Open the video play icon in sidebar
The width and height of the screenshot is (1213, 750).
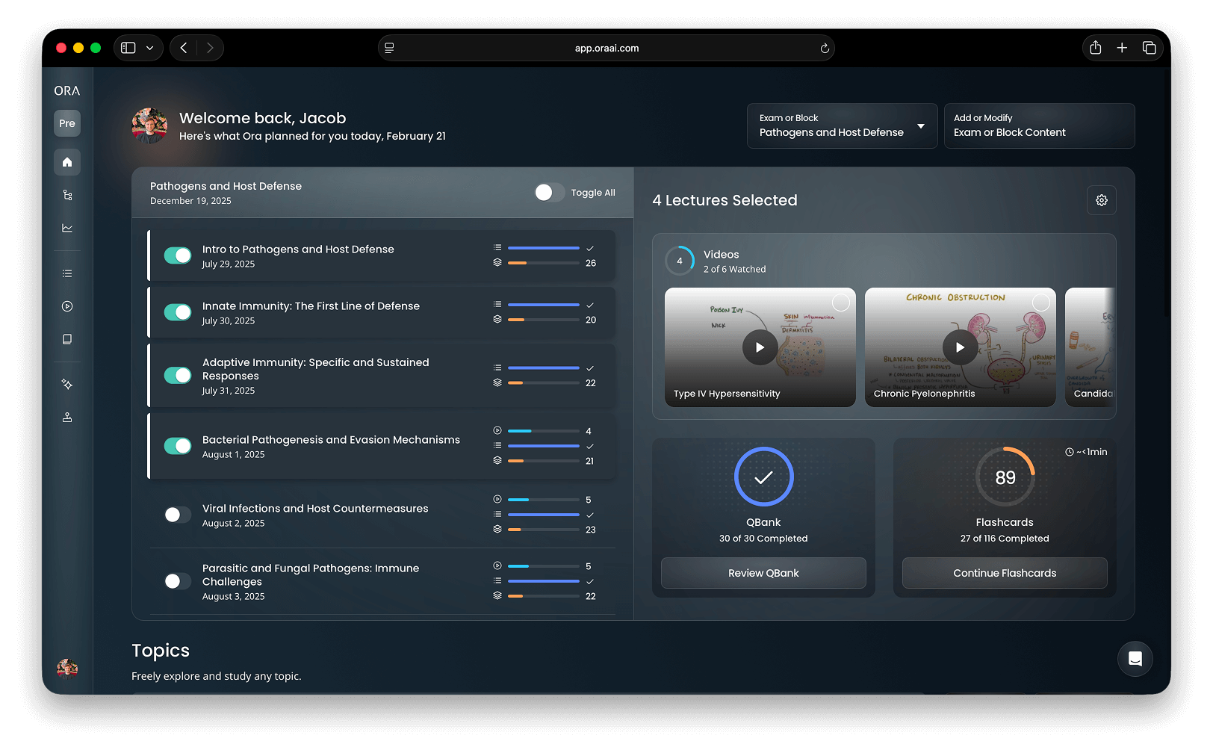click(67, 306)
